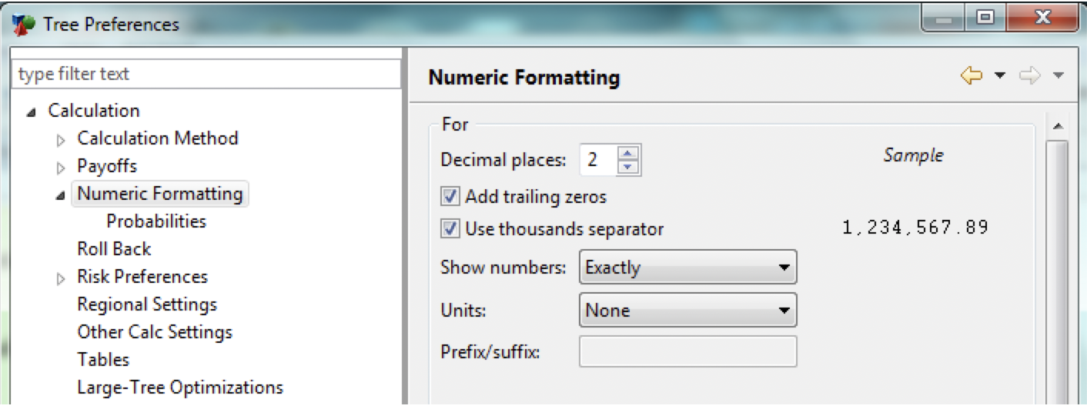Close the Tree Preferences window

click(x=1042, y=18)
